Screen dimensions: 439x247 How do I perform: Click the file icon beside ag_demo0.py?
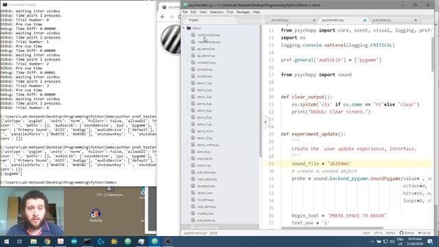tap(193, 49)
